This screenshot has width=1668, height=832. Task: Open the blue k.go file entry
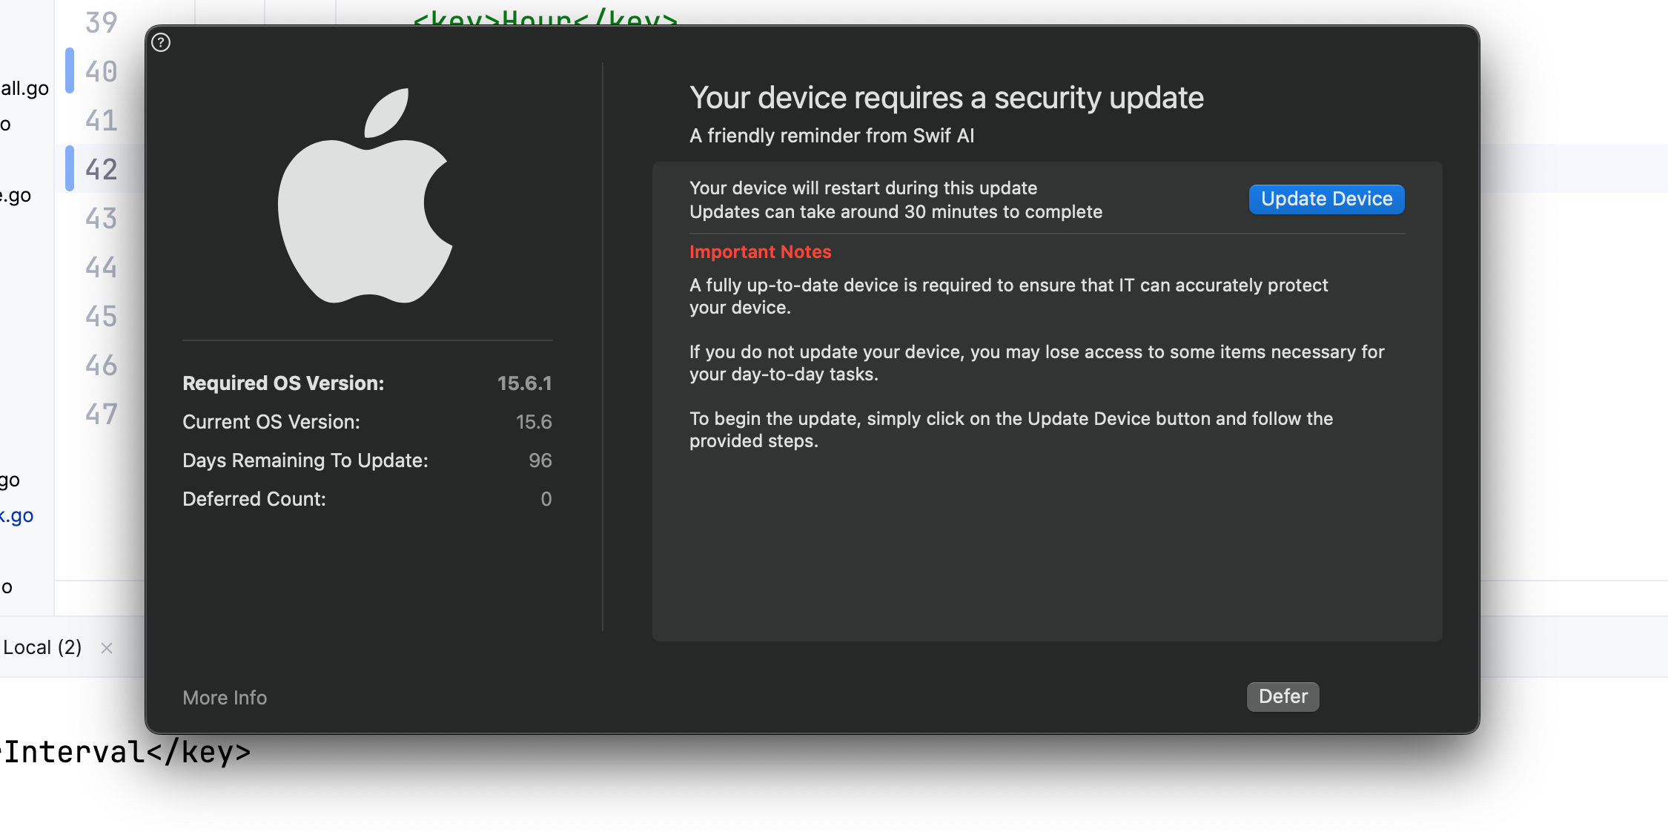click(17, 516)
